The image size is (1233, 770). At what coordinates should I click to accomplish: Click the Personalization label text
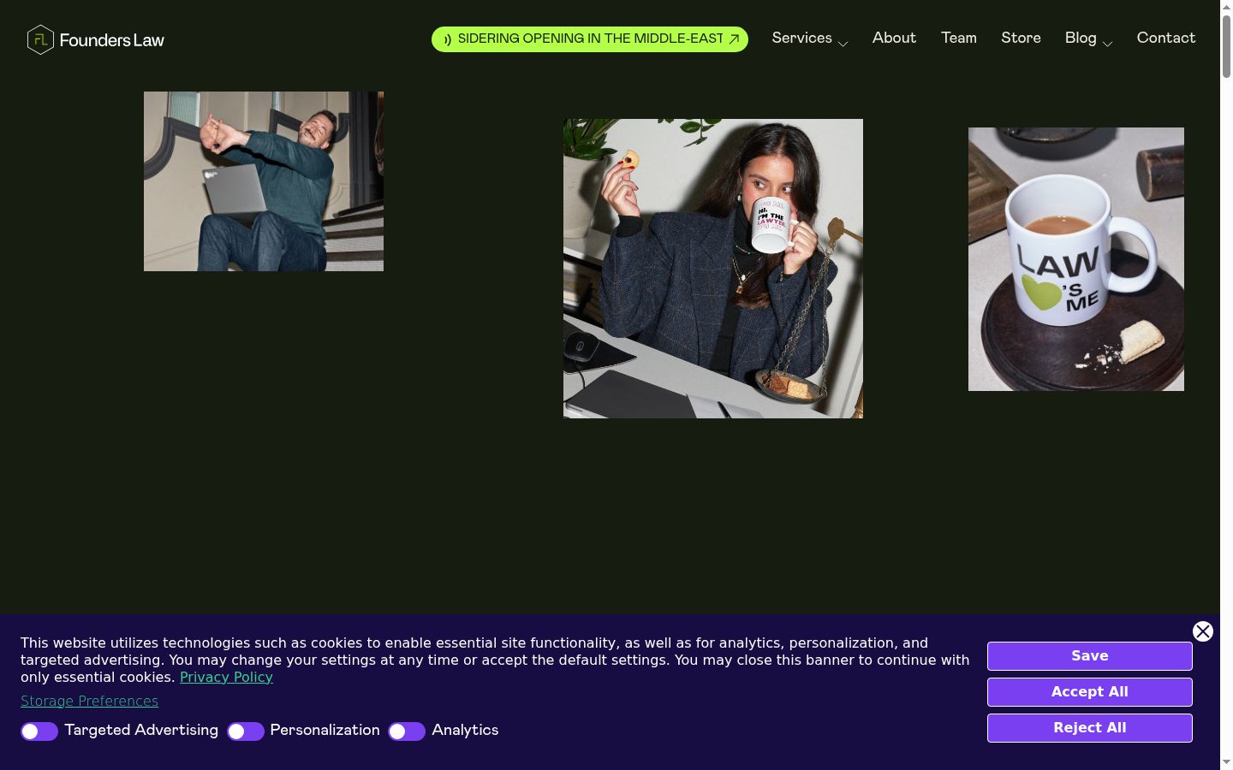pyautogui.click(x=325, y=730)
